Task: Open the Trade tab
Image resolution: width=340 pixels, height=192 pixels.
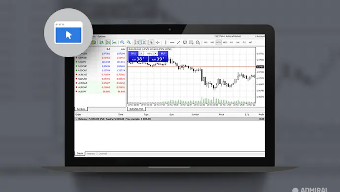Action: pos(80,154)
